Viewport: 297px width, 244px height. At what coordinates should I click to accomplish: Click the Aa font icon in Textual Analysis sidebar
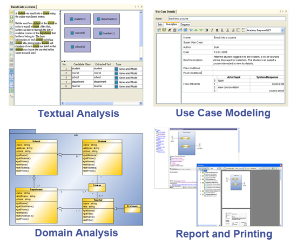click(11, 96)
